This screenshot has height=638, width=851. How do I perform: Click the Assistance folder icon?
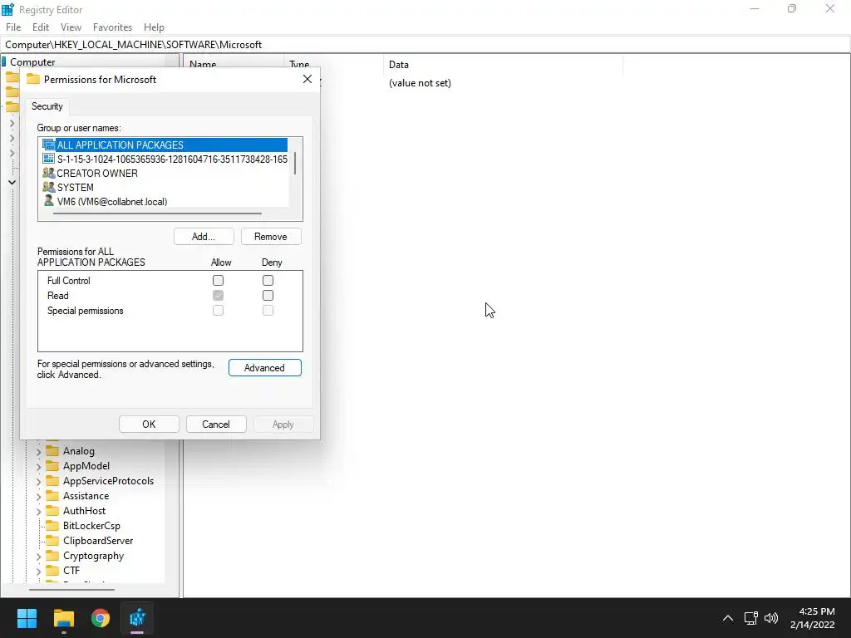point(52,496)
